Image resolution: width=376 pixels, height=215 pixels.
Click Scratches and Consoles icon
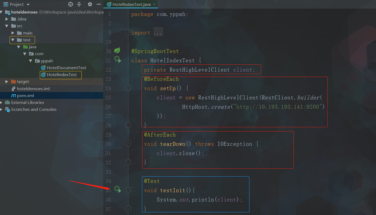[7, 109]
